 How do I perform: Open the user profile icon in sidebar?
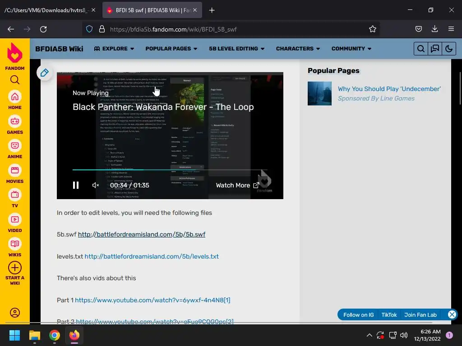[15, 313]
